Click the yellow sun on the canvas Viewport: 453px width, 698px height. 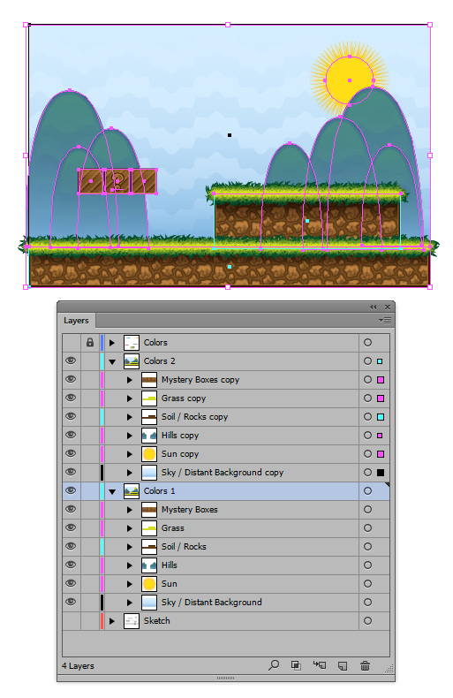(x=350, y=80)
